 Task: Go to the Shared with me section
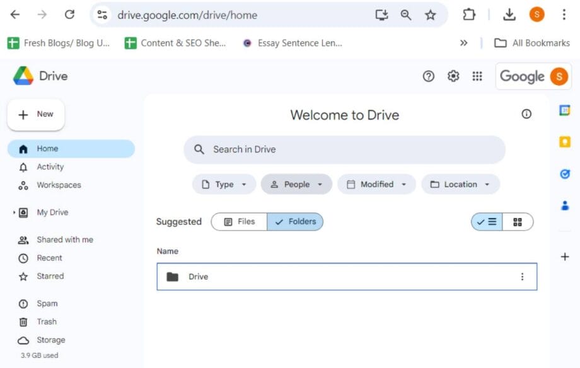point(65,239)
